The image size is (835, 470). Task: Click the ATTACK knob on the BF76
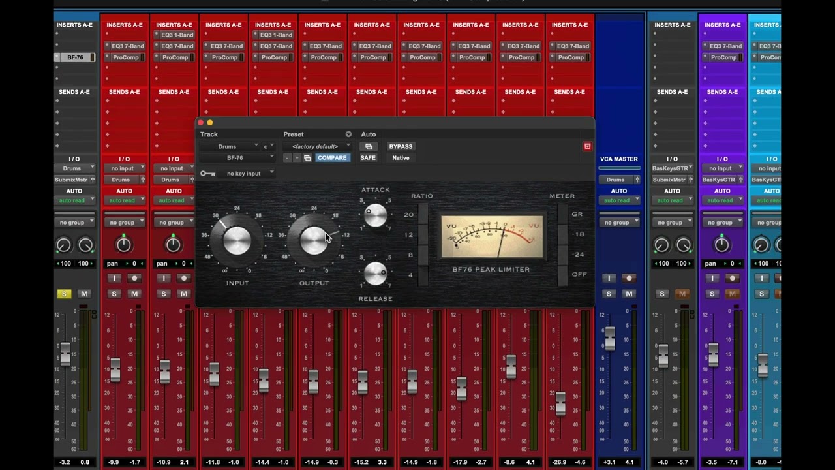[x=376, y=215]
